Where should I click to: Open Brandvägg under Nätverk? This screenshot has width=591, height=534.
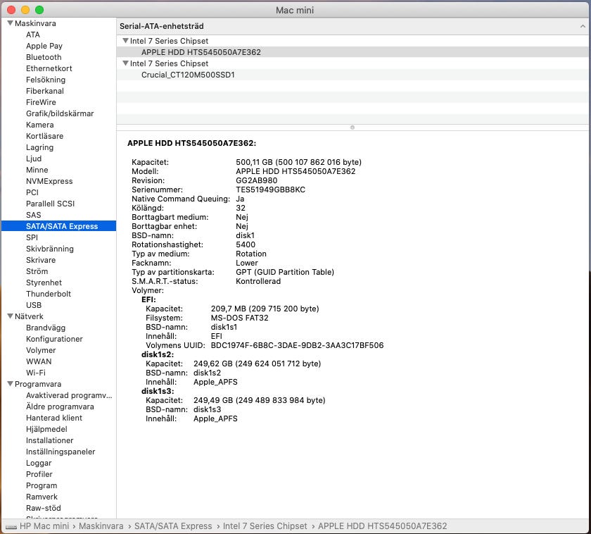46,328
